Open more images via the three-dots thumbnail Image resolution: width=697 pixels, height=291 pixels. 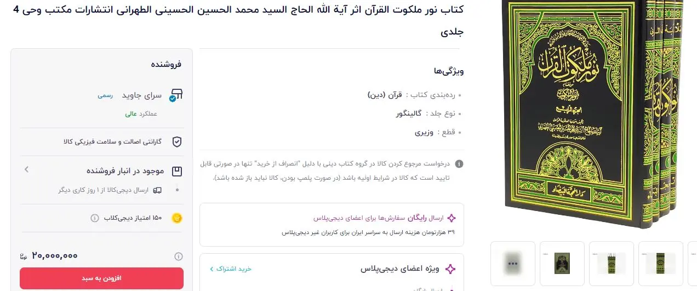[512, 264]
